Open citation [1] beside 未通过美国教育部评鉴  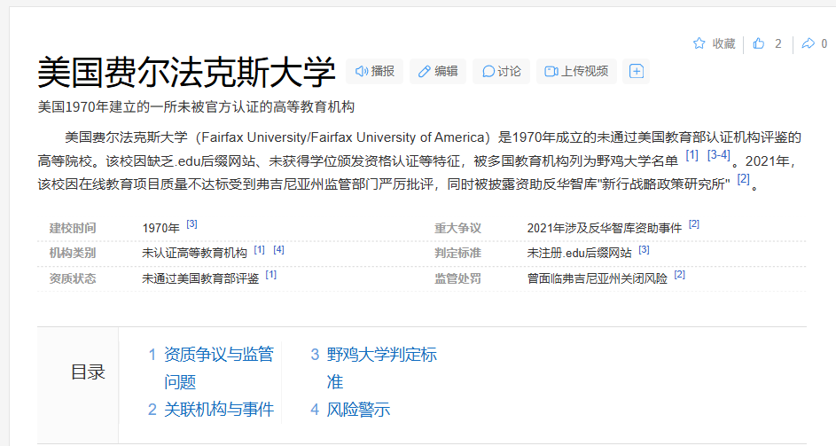click(x=271, y=275)
